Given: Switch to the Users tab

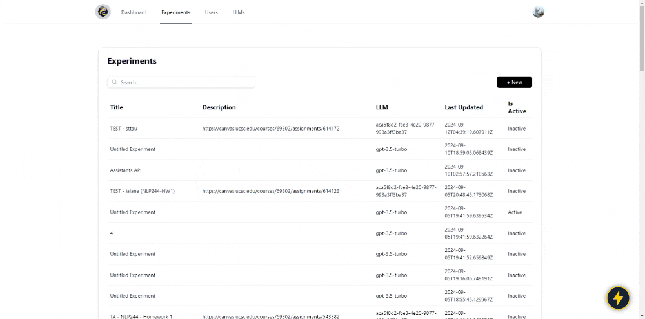Looking at the screenshot, I should (211, 12).
